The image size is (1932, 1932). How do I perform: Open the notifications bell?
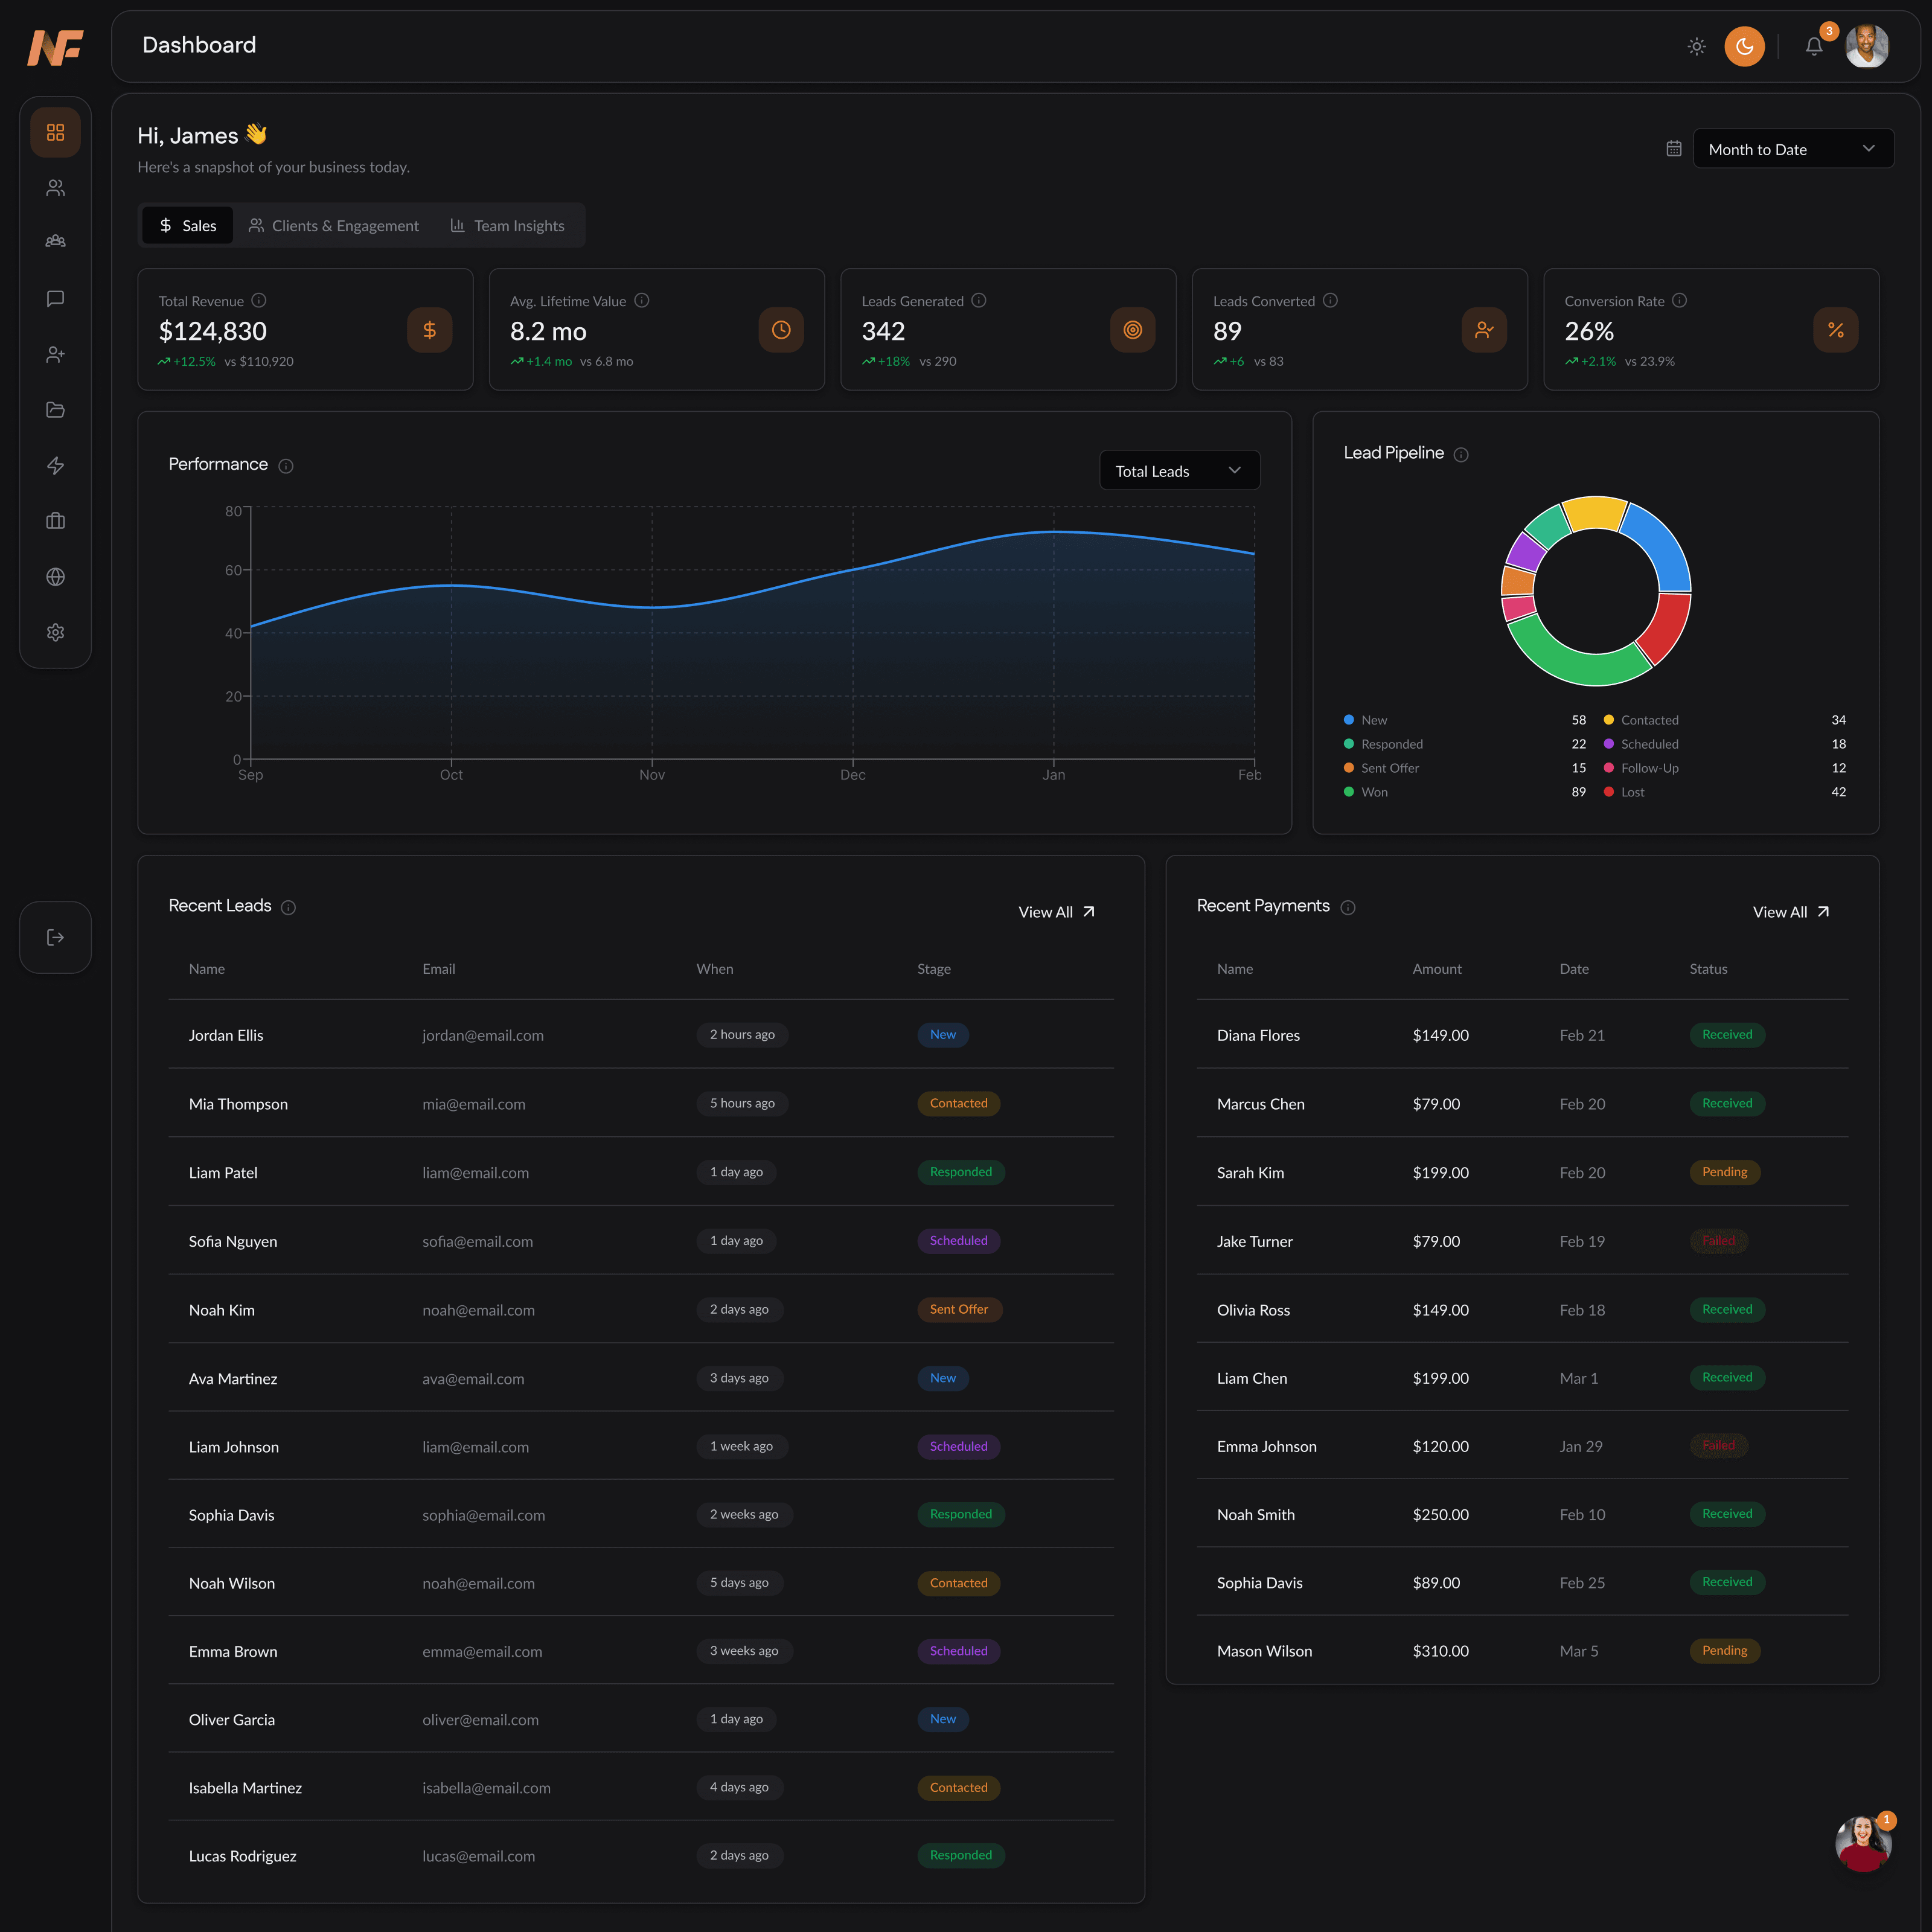pos(1813,46)
